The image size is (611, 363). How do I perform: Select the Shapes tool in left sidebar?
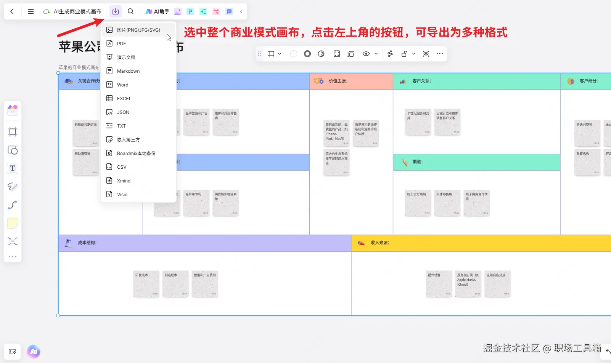pyautogui.click(x=13, y=150)
